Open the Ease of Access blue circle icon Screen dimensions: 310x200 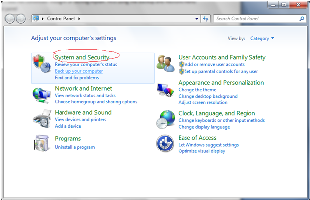[165, 144]
